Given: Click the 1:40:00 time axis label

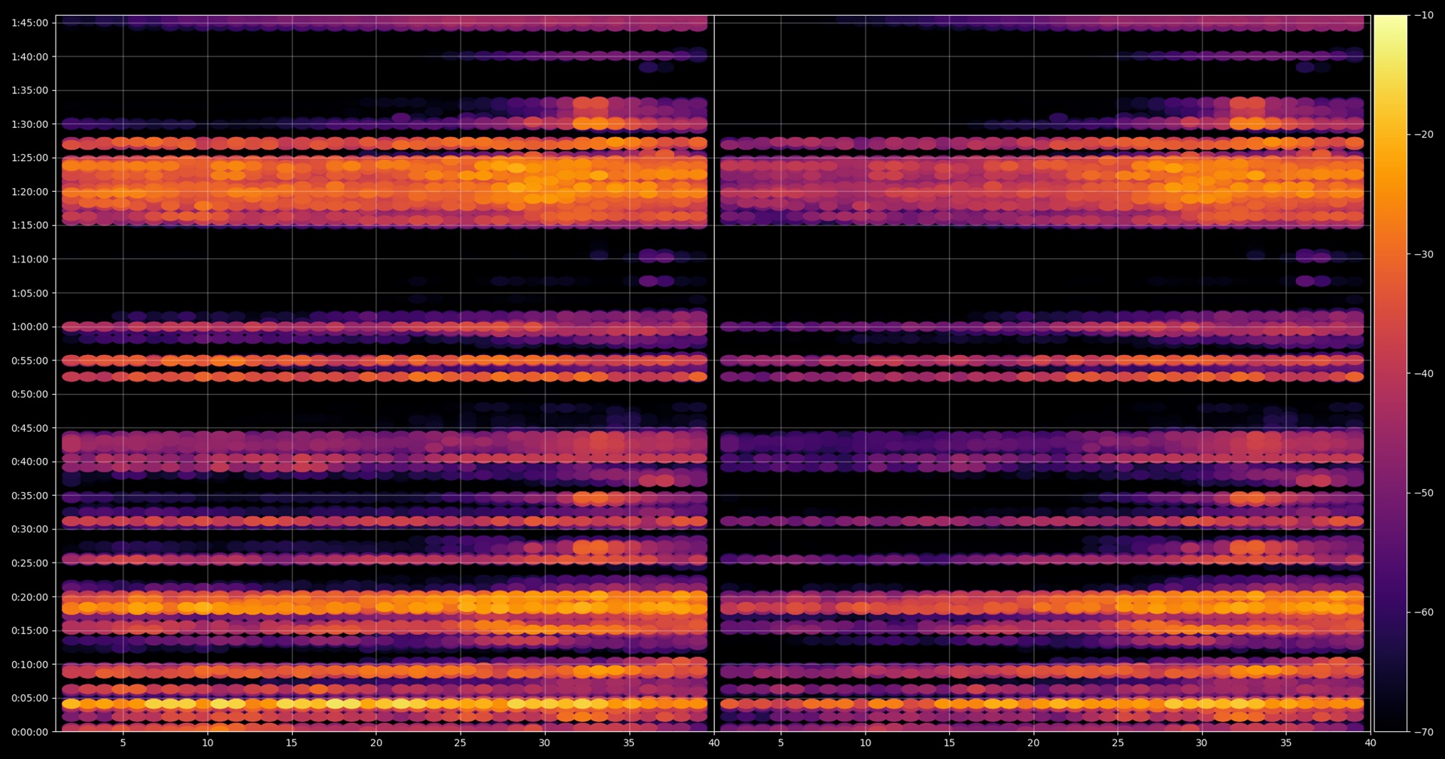Looking at the screenshot, I should pos(29,56).
